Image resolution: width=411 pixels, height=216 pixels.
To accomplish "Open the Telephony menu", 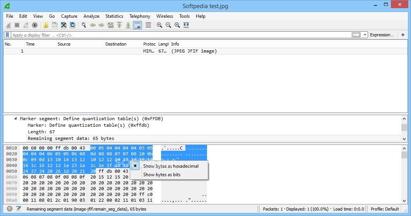I will tap(140, 16).
